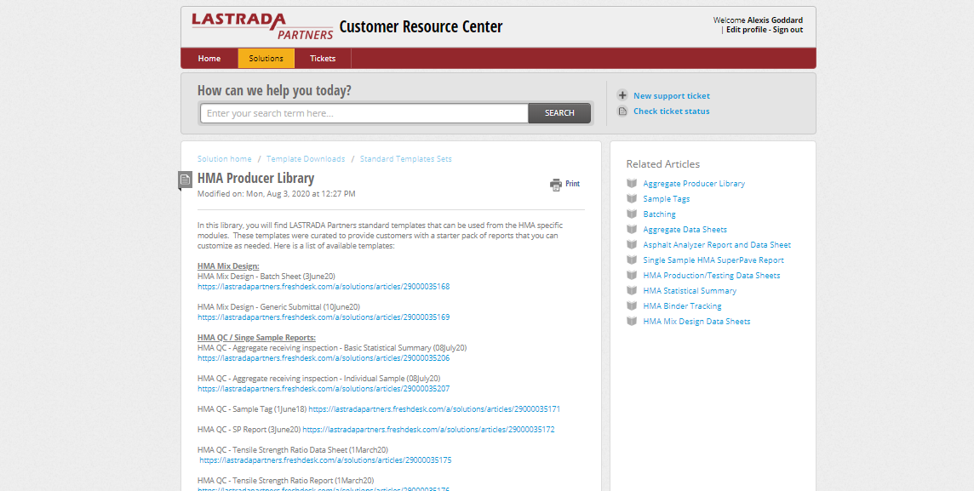
Task: Open Sample Tags related article
Action: tap(667, 199)
